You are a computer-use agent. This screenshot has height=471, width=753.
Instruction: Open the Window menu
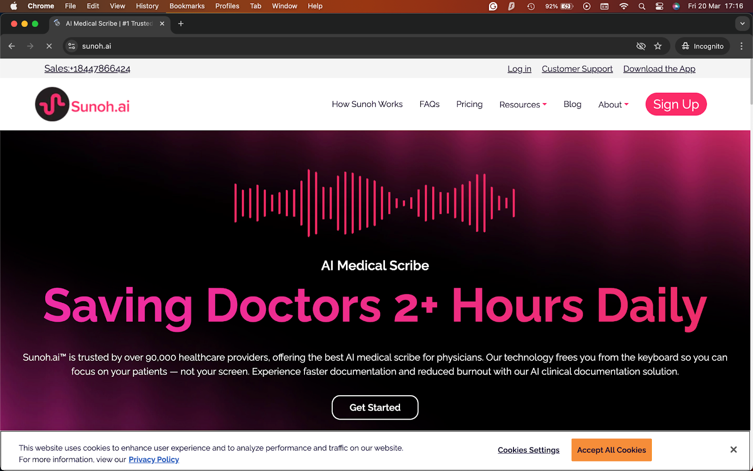[285, 6]
